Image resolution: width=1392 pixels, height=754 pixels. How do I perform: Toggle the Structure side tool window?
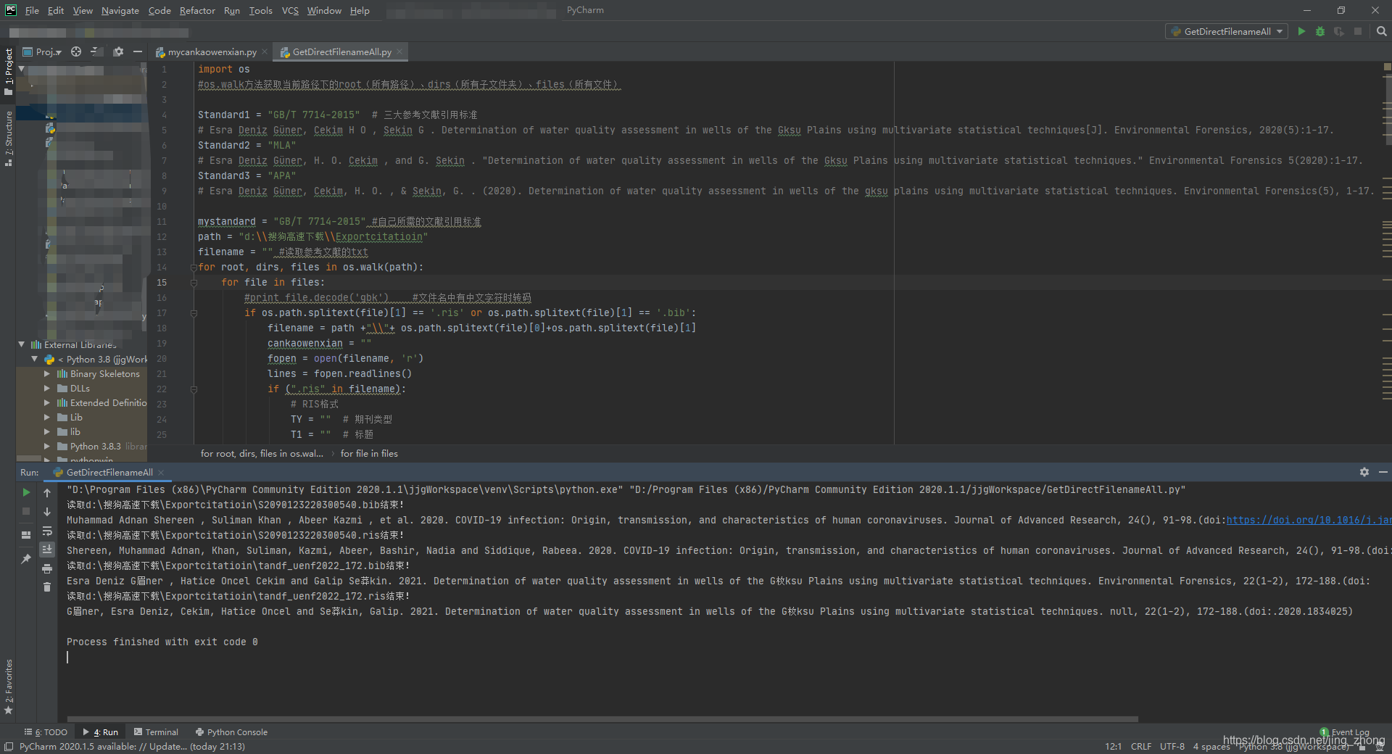pyautogui.click(x=9, y=138)
